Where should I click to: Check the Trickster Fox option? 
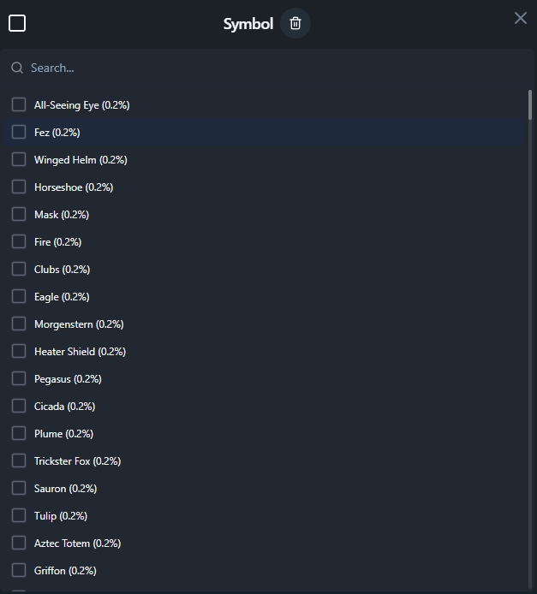coord(19,460)
